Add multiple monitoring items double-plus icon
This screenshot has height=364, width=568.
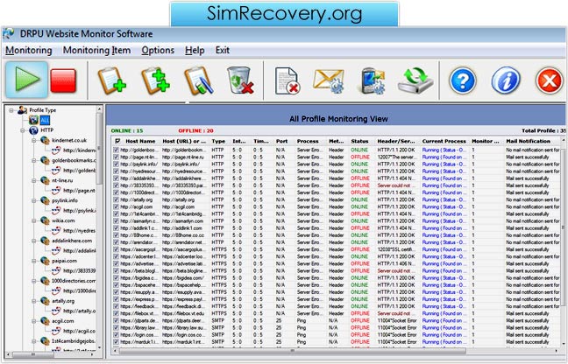155,80
